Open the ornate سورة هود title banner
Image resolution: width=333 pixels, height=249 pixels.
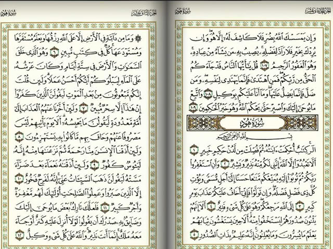pos(252,123)
